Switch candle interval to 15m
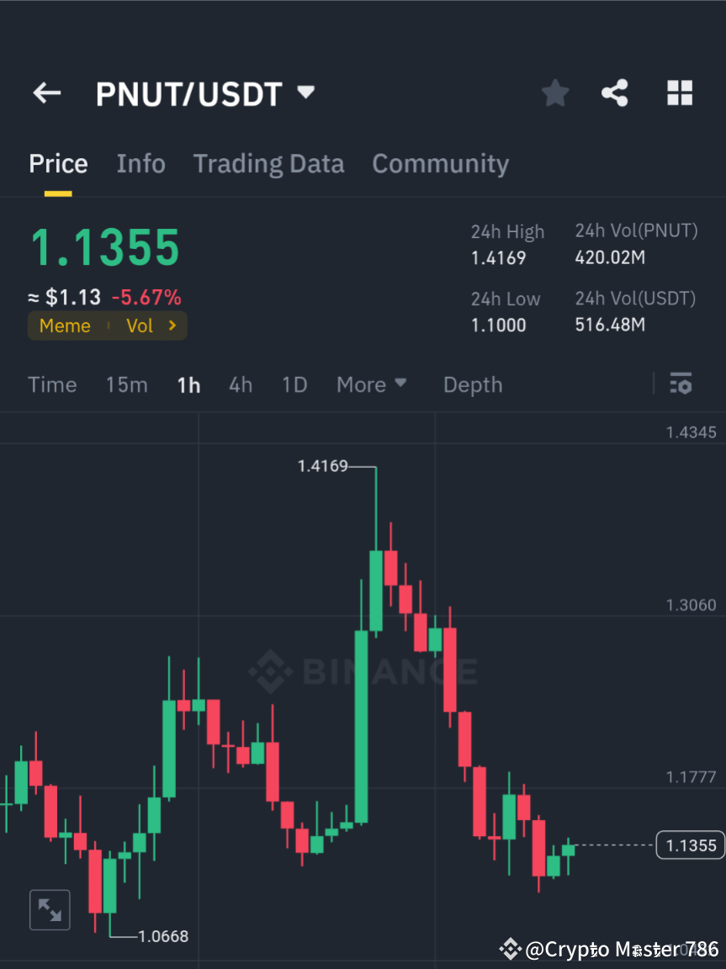This screenshot has width=726, height=969. 126,384
